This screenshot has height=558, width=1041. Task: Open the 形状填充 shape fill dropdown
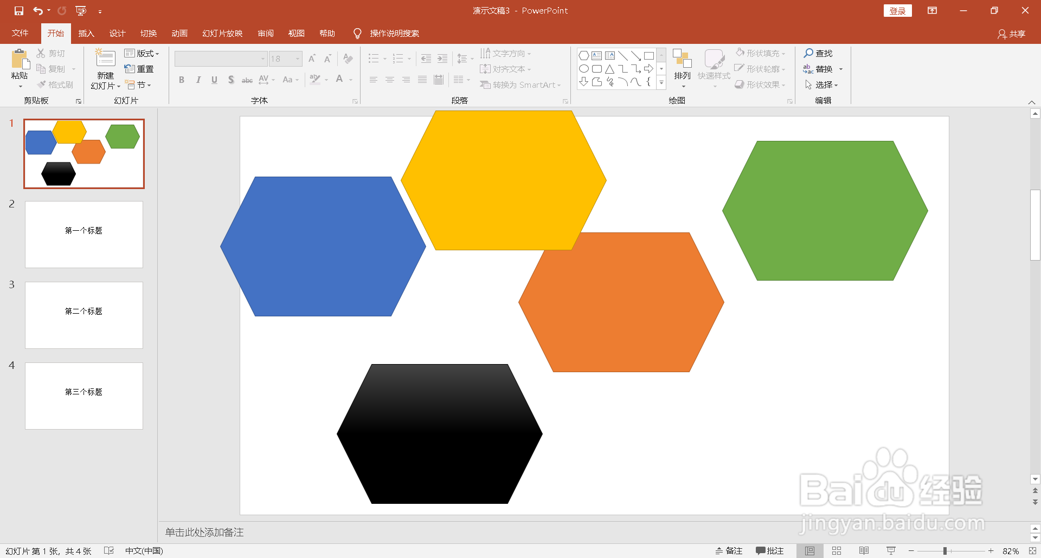pyautogui.click(x=760, y=53)
